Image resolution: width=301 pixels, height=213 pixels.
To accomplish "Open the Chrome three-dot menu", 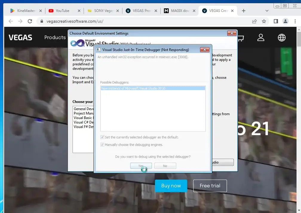I will [295, 21].
